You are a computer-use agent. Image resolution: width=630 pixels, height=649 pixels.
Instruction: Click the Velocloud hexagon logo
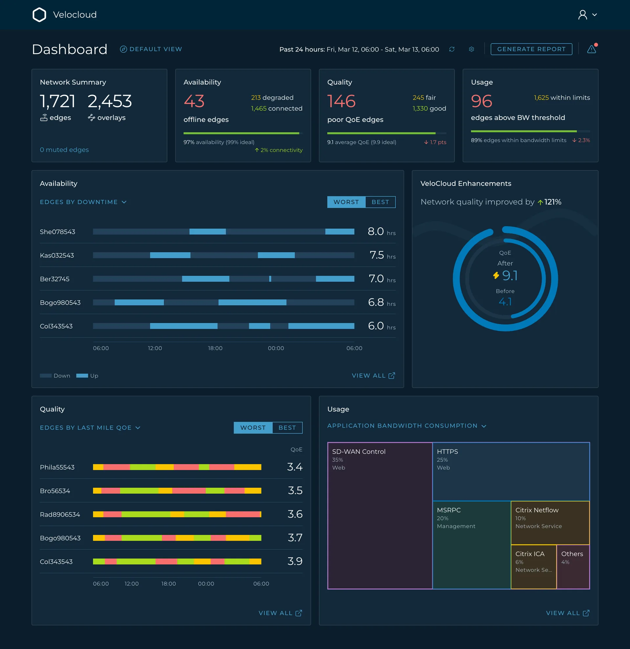[x=39, y=14]
